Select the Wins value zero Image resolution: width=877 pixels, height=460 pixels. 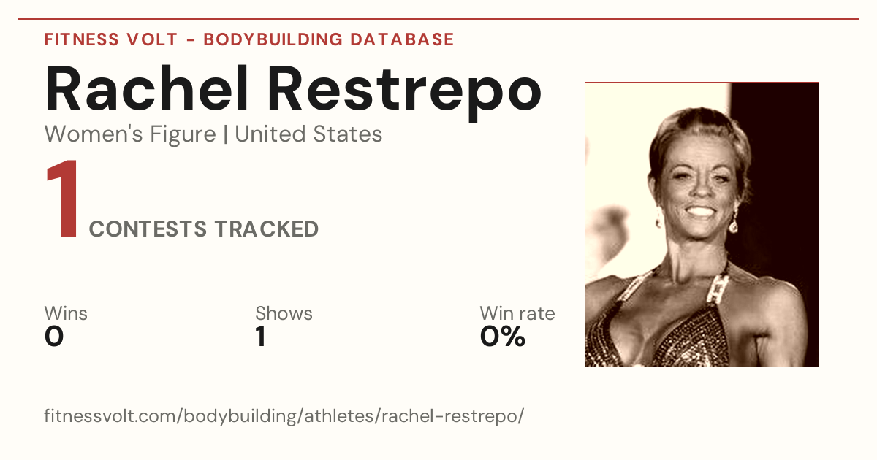(x=54, y=337)
